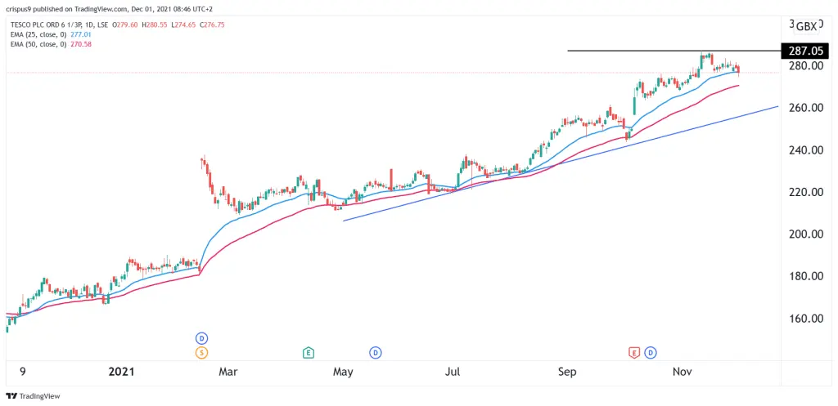
Task: Click the orange S split marker
Action: pos(201,353)
